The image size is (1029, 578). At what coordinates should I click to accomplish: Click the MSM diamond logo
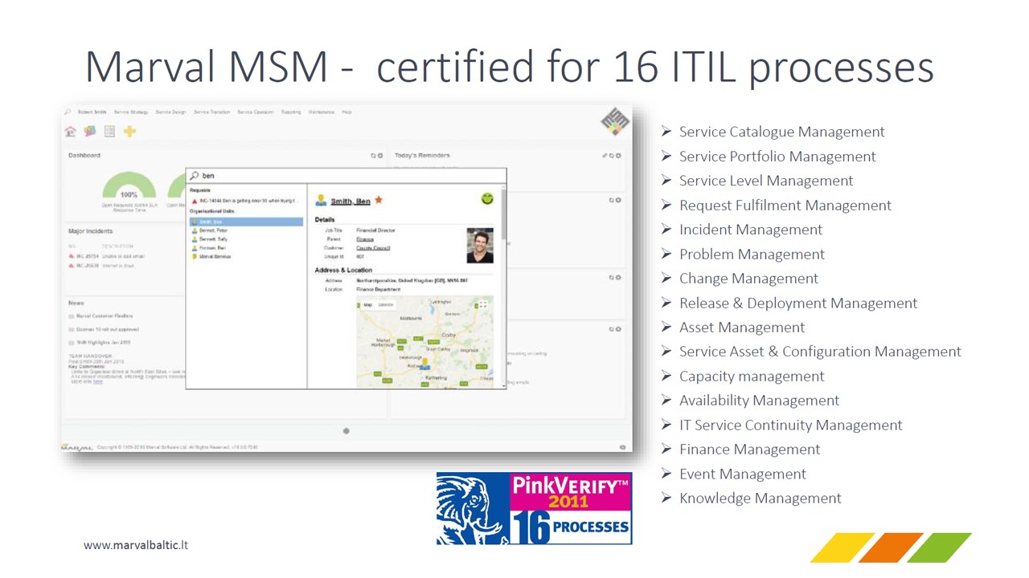615,121
